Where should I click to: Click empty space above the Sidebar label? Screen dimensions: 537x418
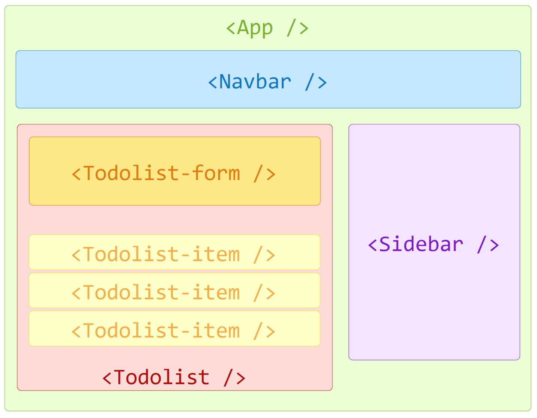(x=434, y=176)
